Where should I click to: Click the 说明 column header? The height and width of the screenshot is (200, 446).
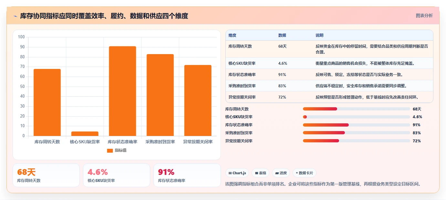click(319, 35)
